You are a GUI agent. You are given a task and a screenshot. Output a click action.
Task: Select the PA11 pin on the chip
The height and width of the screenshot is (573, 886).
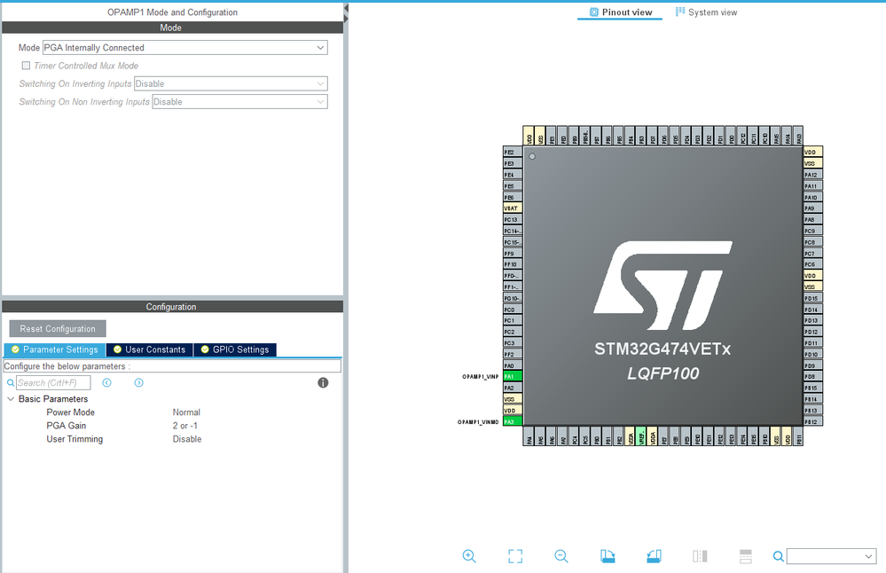point(813,186)
